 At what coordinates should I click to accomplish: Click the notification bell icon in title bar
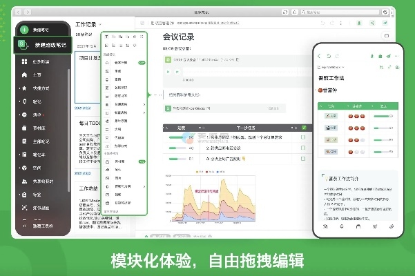coord(295,12)
